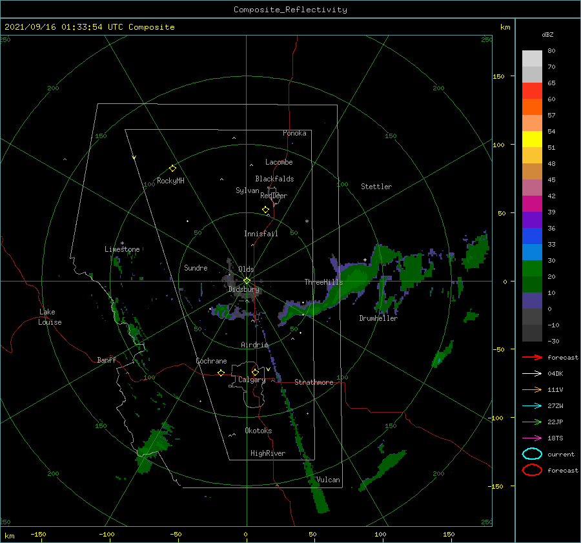Click the HighRiver label

268,453
